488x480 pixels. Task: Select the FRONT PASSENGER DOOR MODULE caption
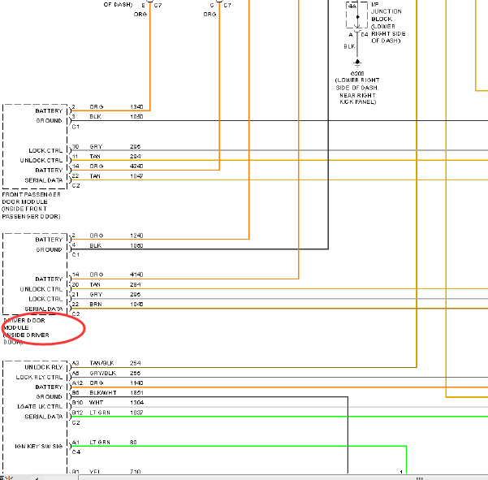(x=31, y=205)
